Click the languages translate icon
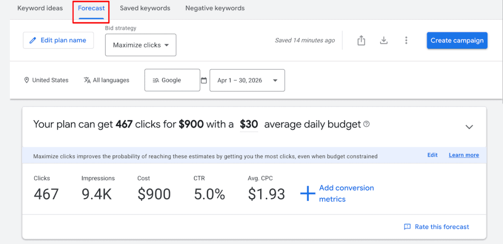This screenshot has height=244, width=503. (87, 80)
